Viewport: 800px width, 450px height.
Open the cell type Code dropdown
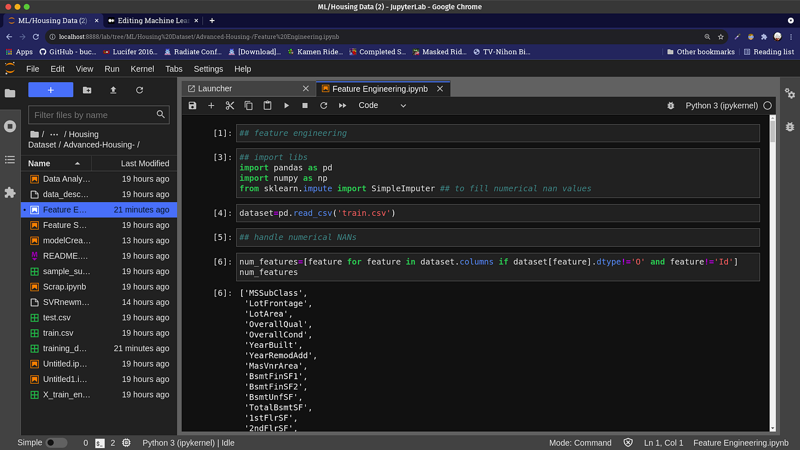[x=382, y=106]
